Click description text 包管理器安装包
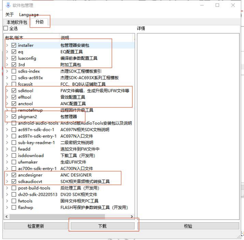 [x=75, y=45]
